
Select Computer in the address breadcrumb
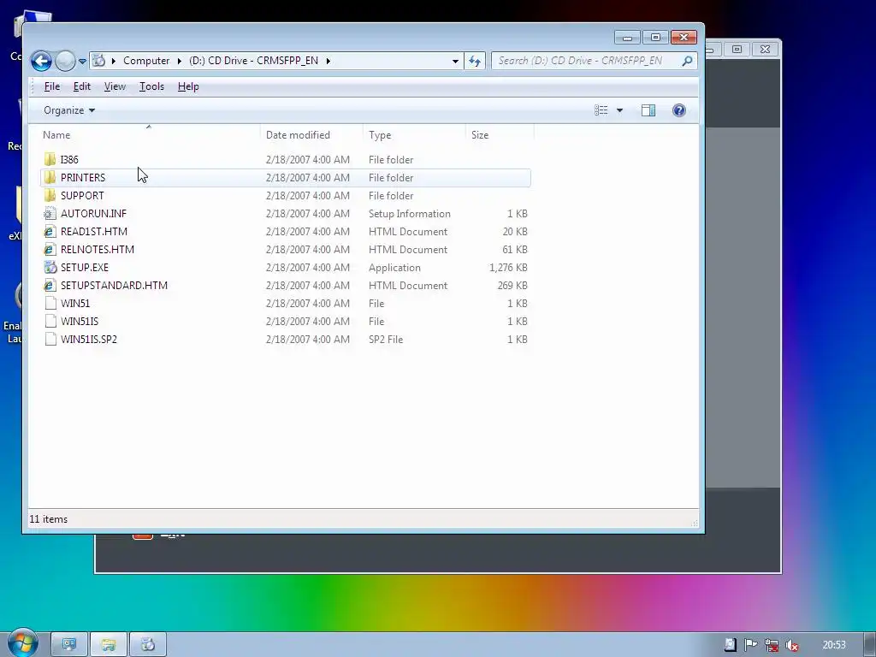(x=145, y=61)
